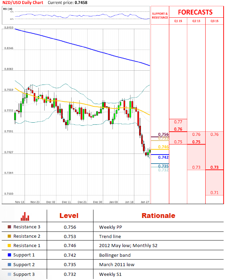Click the 0.76 forecast in Q2 15

pyautogui.click(x=196, y=134)
